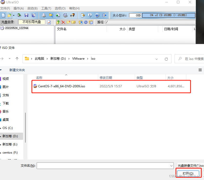This screenshot has width=204, height=180.
Task: Expand the chevron after VMware breadcrumb
Action: tap(88, 59)
